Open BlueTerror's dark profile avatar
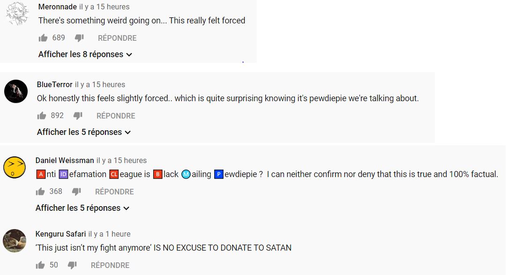 [x=16, y=91]
